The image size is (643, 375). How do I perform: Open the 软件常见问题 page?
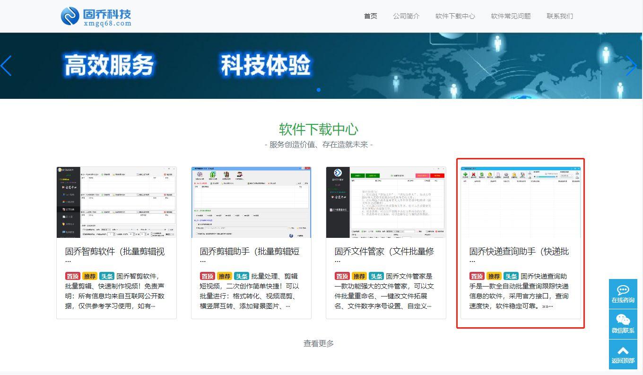(511, 16)
